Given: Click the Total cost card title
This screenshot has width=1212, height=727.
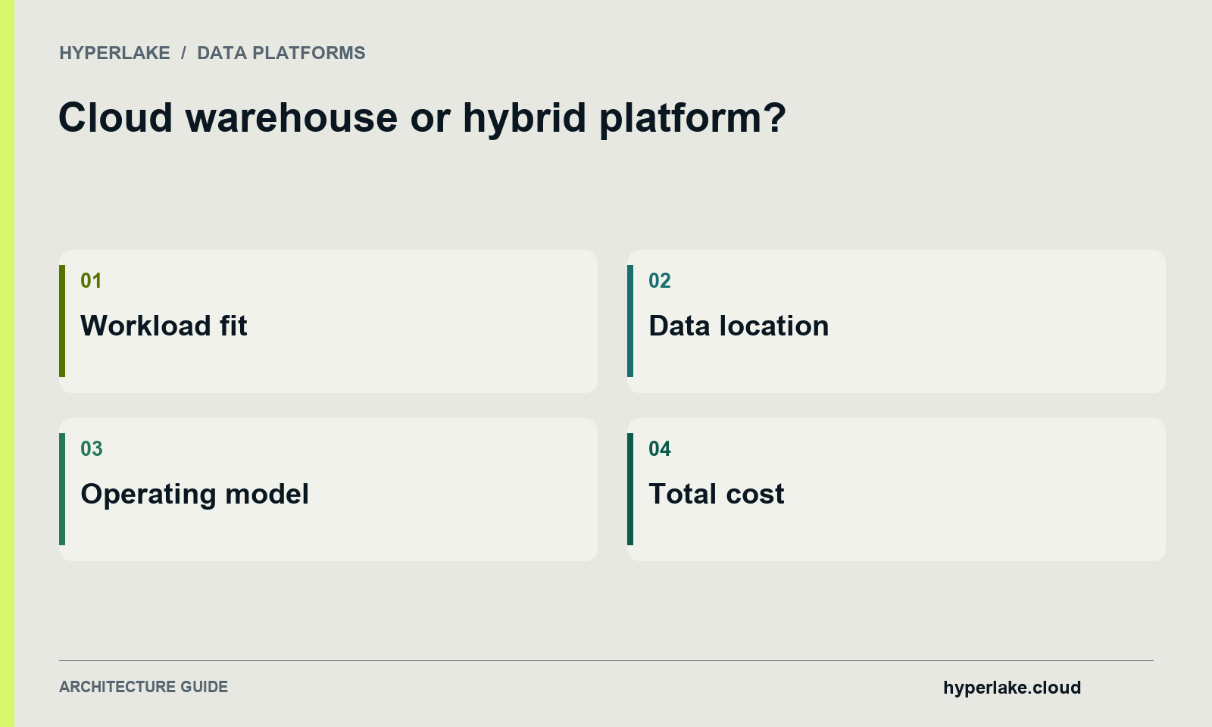Looking at the screenshot, I should (x=717, y=494).
